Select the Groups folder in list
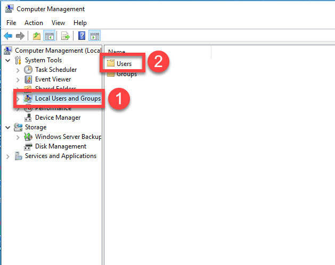This screenshot has height=265, width=335. click(x=126, y=74)
